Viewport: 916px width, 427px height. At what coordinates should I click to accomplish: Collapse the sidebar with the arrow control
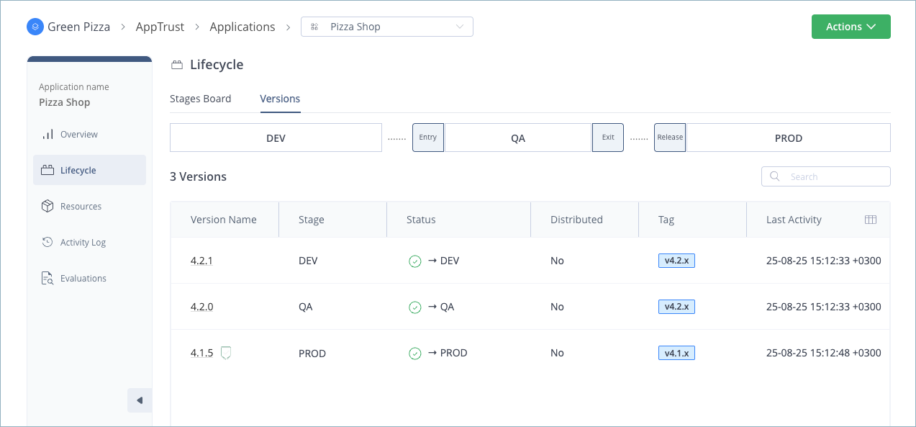point(140,400)
